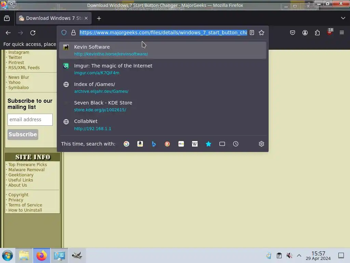Open the Firefox account menu
350x263 pixels.
point(305,33)
